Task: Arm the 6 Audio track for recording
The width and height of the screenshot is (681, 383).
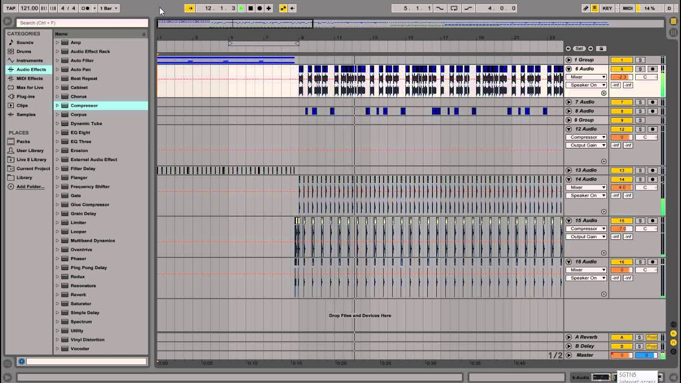Action: tap(652, 69)
